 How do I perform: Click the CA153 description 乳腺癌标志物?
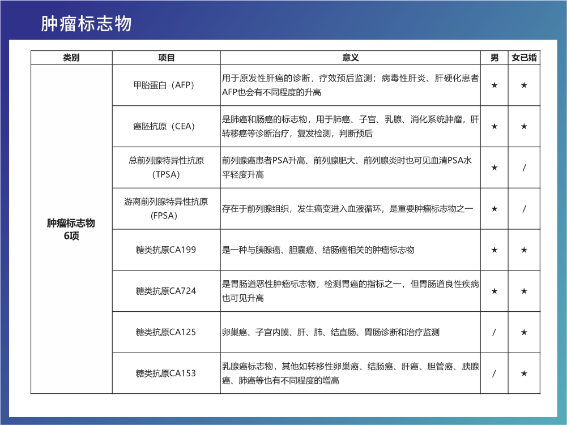(350, 374)
